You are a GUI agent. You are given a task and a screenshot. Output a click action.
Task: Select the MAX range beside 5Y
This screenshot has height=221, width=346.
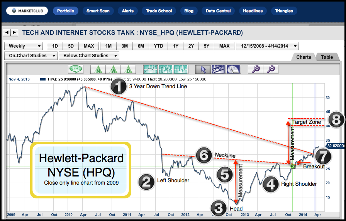224,46
